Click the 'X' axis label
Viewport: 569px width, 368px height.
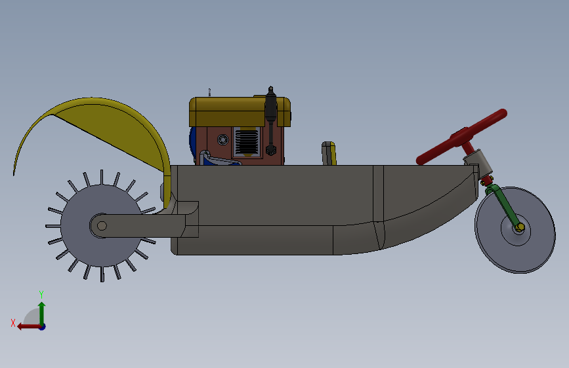(x=13, y=323)
